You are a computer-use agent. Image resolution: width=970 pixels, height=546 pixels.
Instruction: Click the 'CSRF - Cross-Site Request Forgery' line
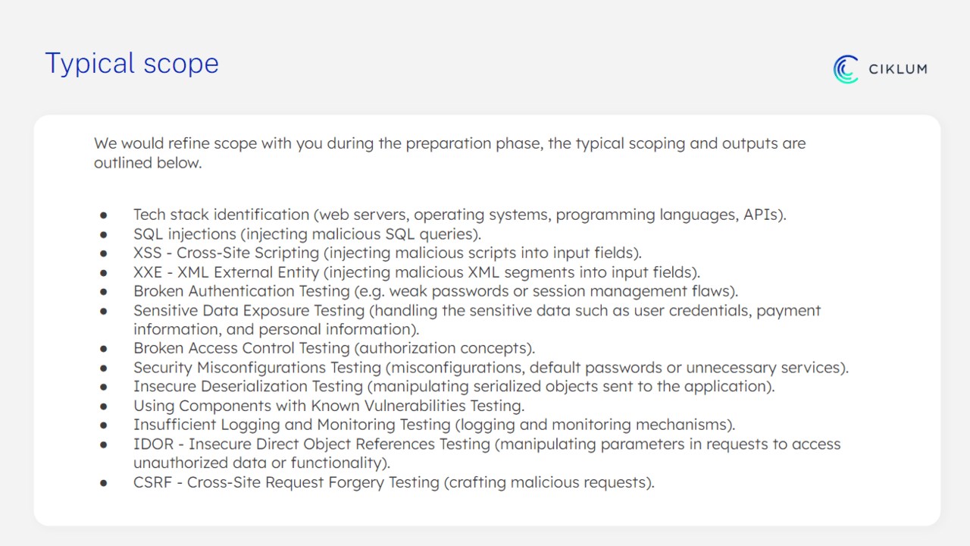393,482
